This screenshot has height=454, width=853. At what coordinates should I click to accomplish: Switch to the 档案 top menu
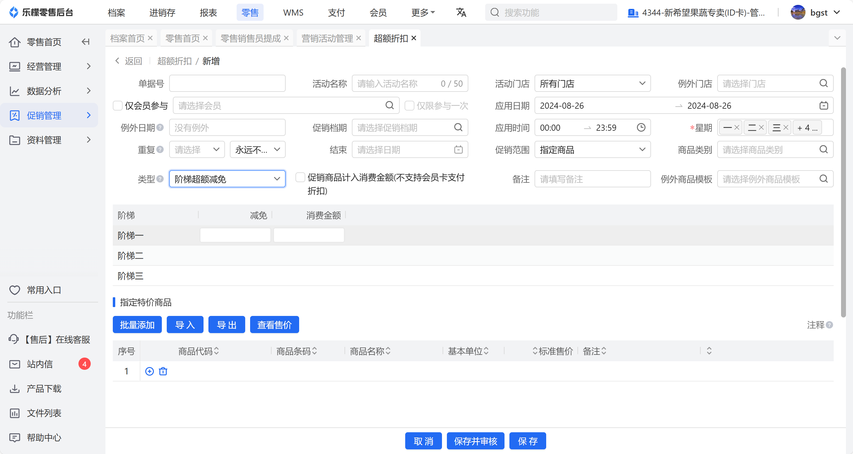click(116, 13)
